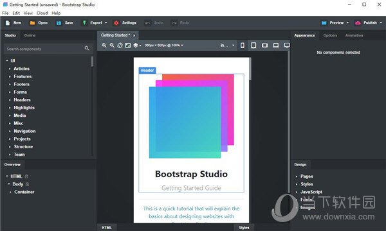Zoom out on the canvas

[112, 45]
